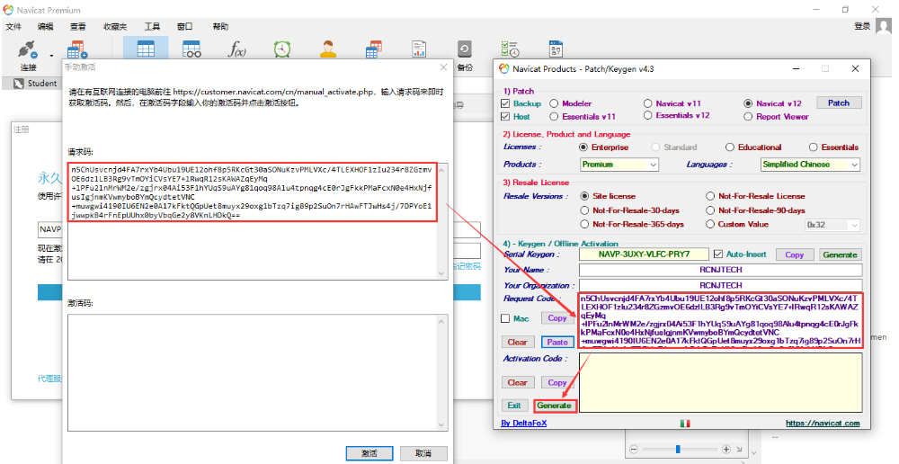
Task: Toggle the Host checkbox in keygen
Action: [x=505, y=116]
